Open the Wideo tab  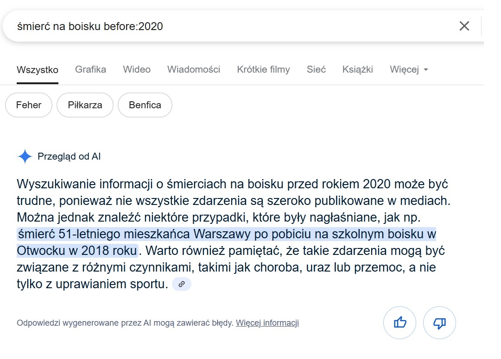(x=137, y=69)
